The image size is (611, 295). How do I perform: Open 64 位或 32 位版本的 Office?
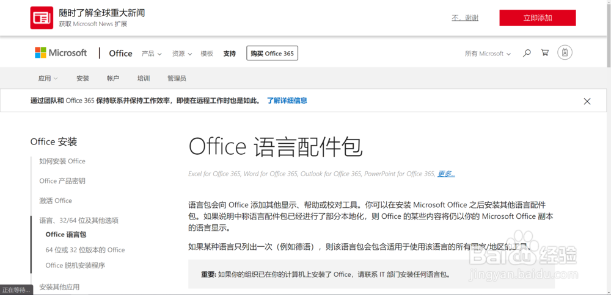pyautogui.click(x=85, y=250)
